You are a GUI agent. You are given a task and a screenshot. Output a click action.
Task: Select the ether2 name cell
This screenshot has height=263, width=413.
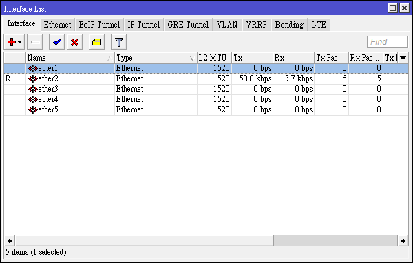70,78
